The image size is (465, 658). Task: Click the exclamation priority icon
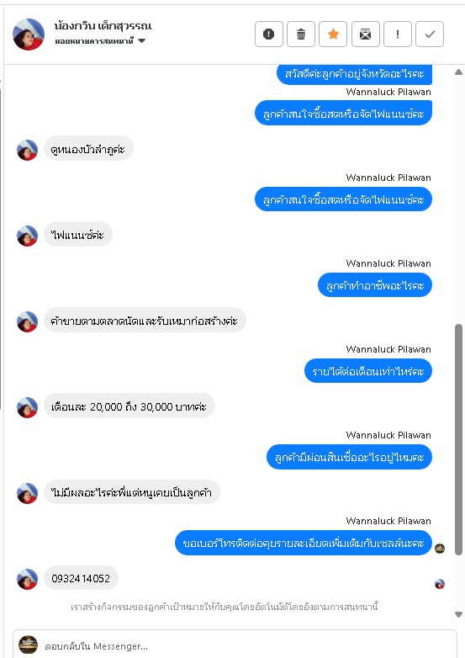(398, 34)
